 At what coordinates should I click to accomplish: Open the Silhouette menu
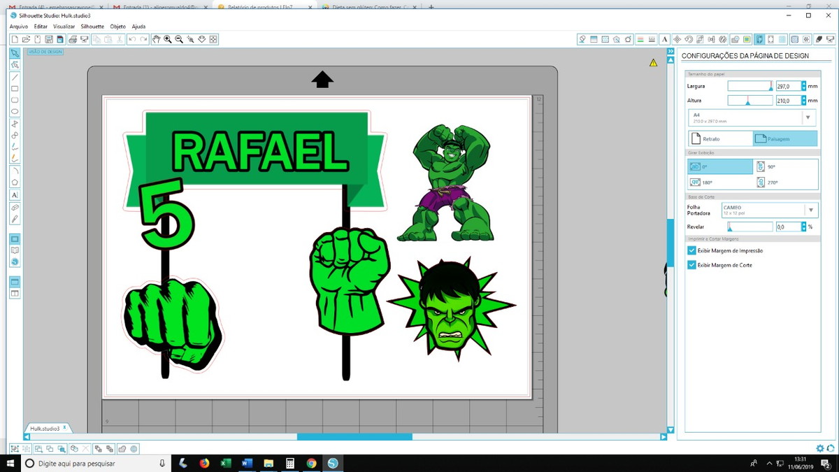[x=92, y=27]
